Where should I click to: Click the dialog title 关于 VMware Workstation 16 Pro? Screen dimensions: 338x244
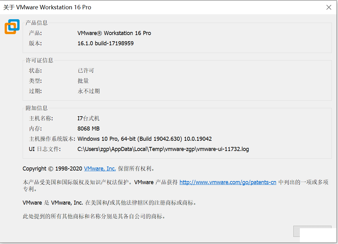pos(47,7)
